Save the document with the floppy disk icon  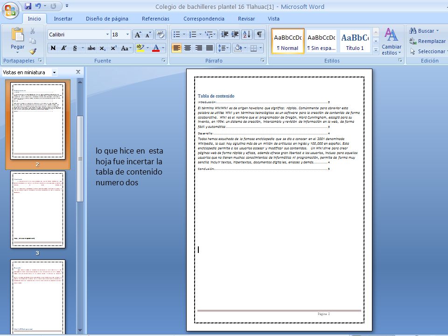click(x=28, y=6)
